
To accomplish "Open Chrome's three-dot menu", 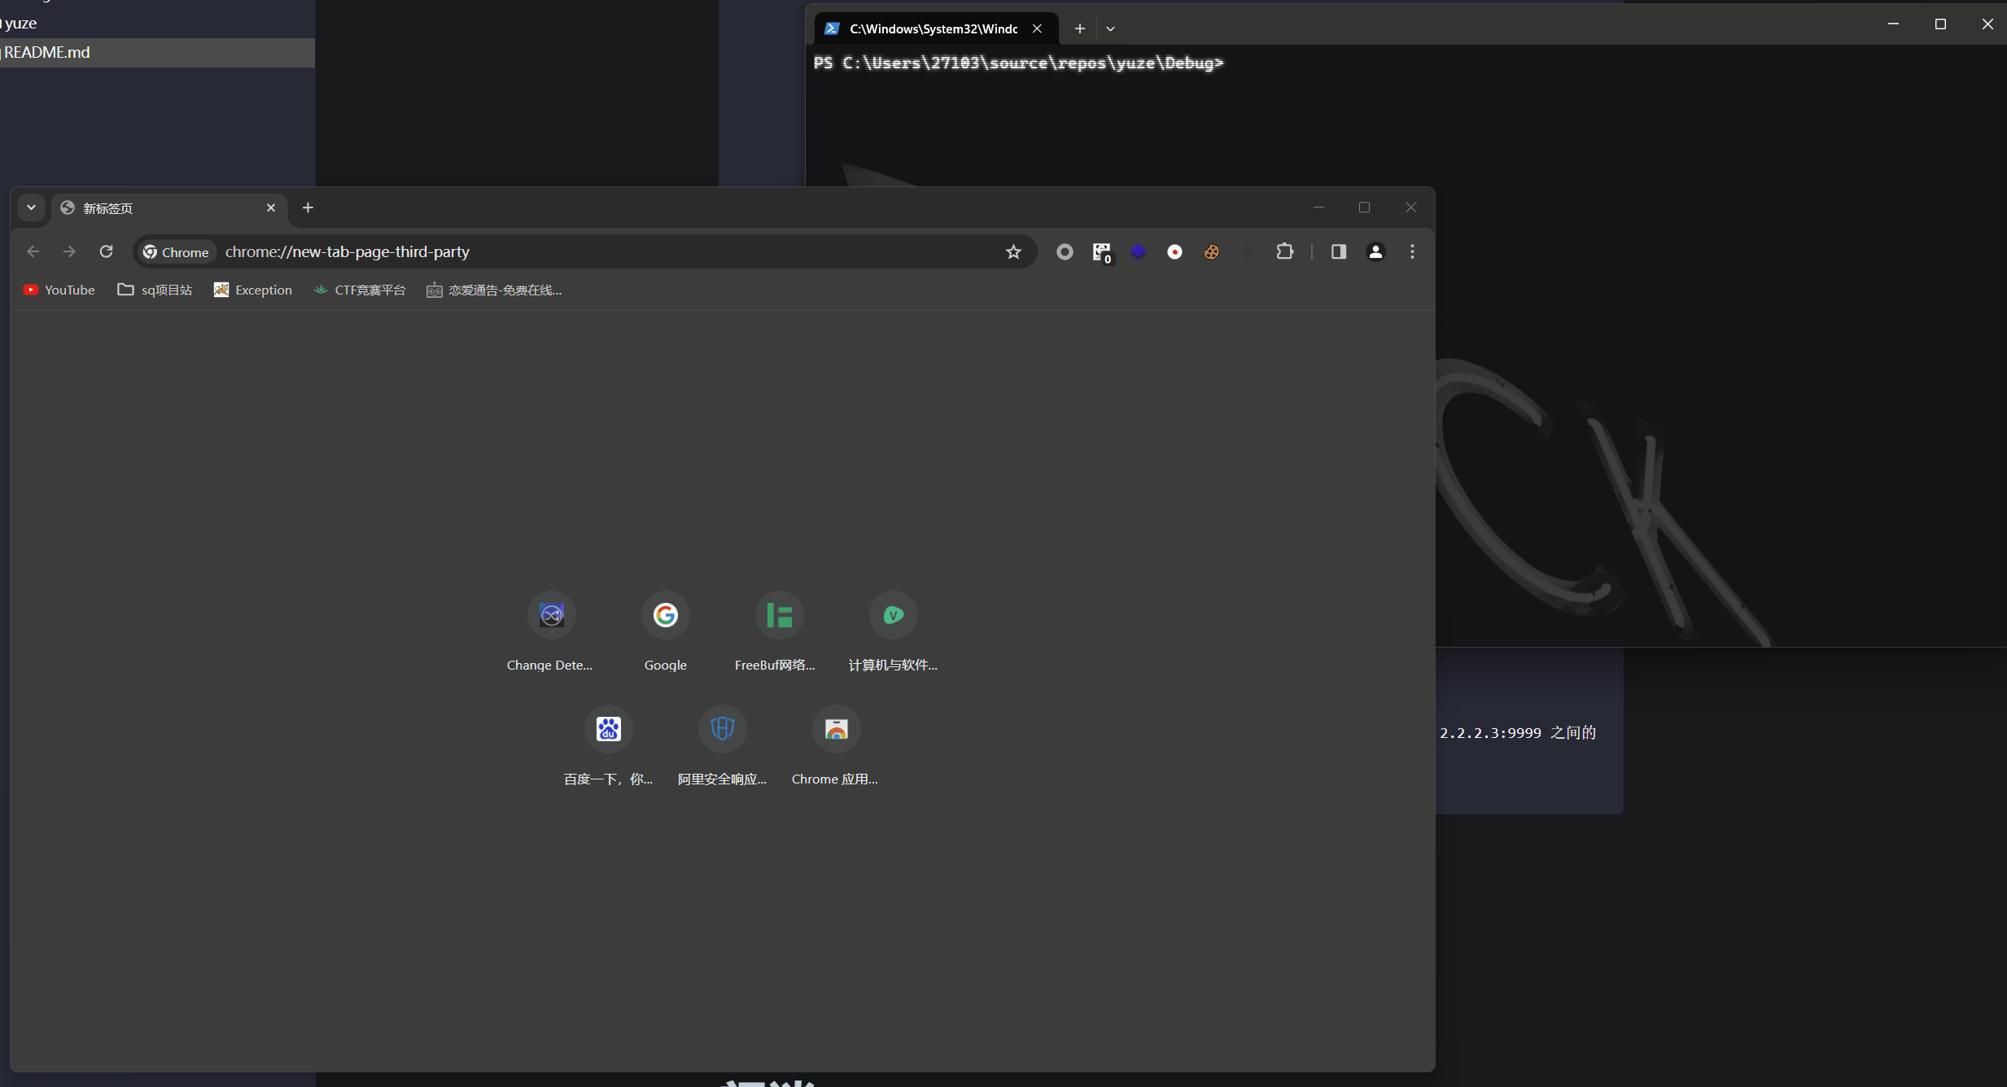I will pos(1412,252).
